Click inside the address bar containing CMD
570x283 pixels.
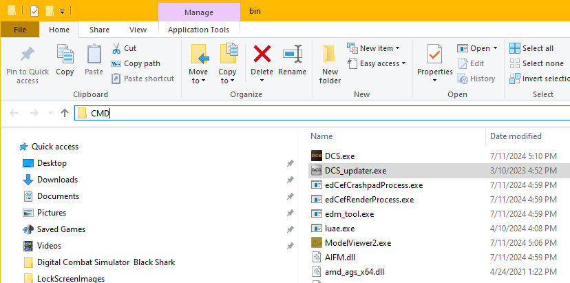click(x=322, y=113)
